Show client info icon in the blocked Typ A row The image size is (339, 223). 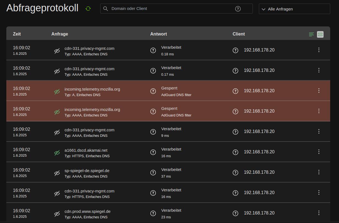coord(235,91)
